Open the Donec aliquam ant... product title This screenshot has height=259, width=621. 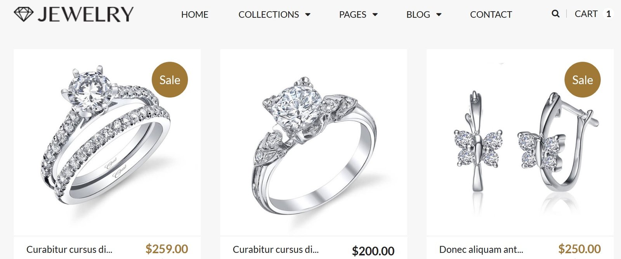[x=481, y=249]
